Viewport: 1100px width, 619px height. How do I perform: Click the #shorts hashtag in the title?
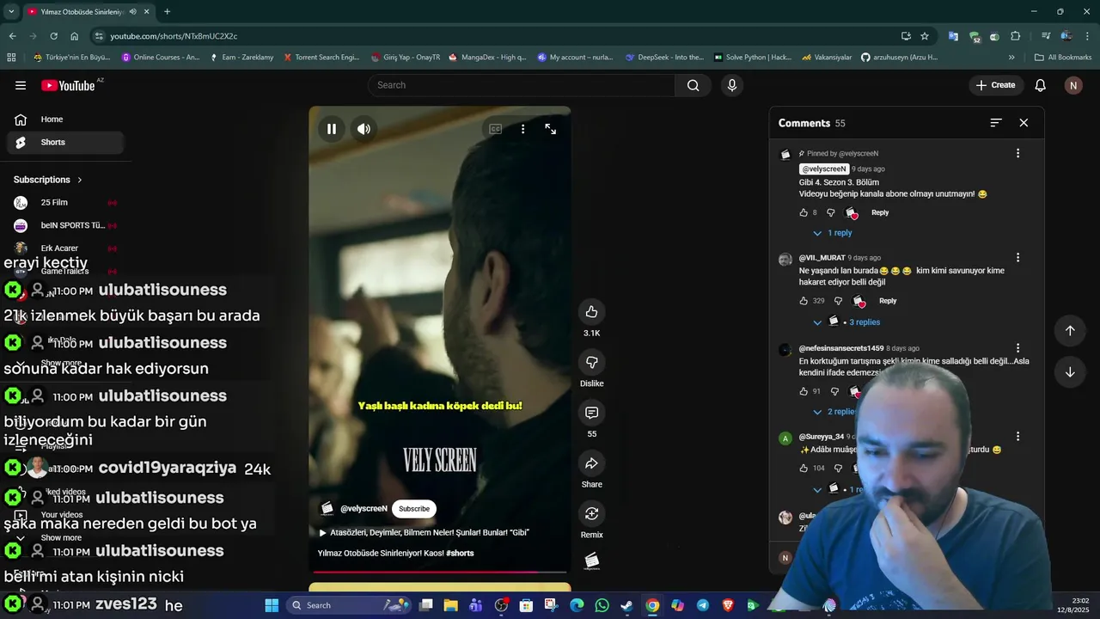[x=460, y=553]
